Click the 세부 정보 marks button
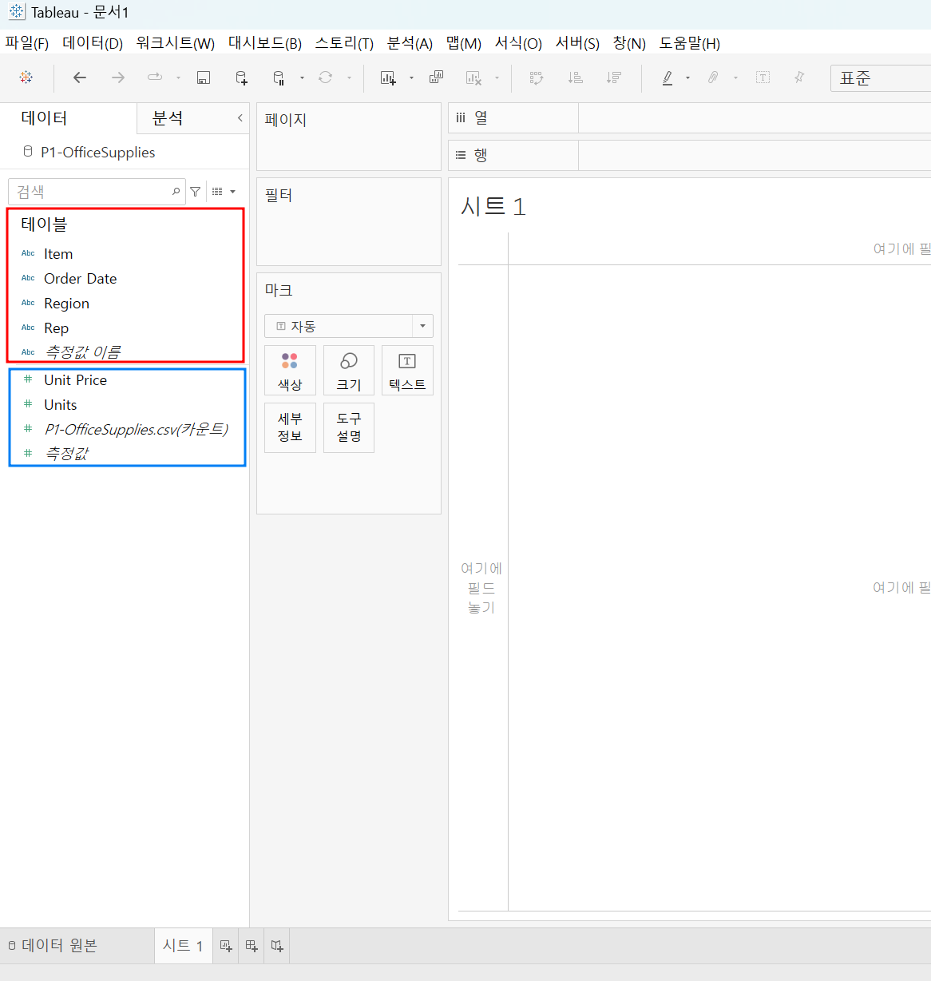The image size is (931, 981). [x=290, y=428]
